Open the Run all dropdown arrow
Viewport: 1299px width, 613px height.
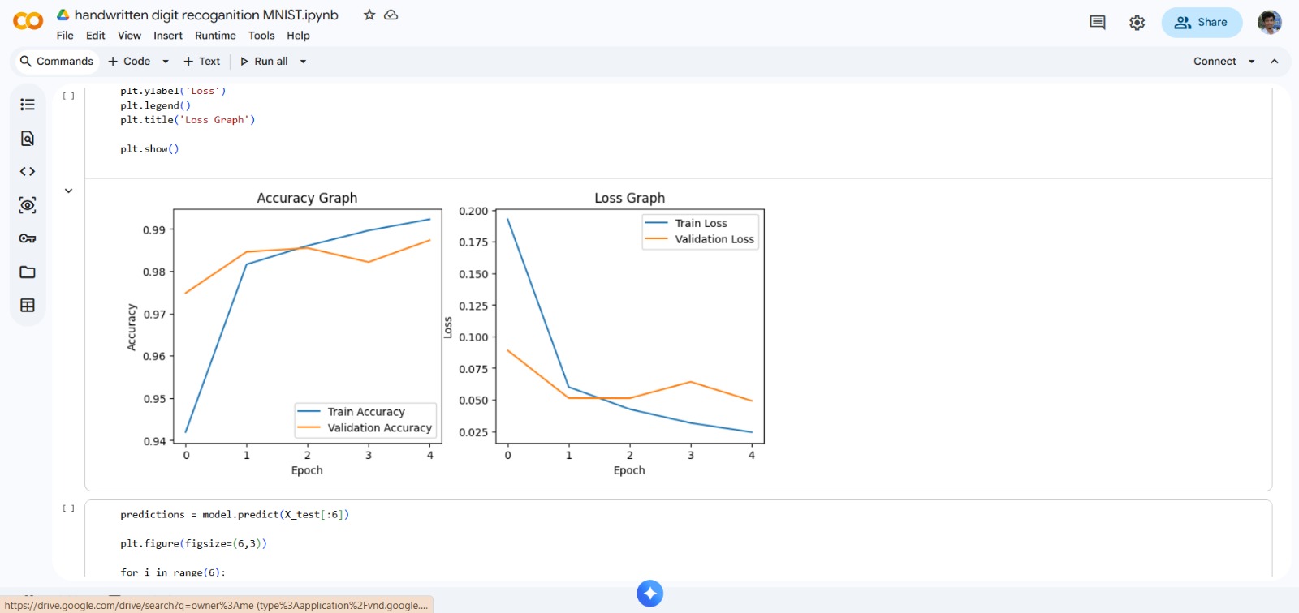pos(303,62)
